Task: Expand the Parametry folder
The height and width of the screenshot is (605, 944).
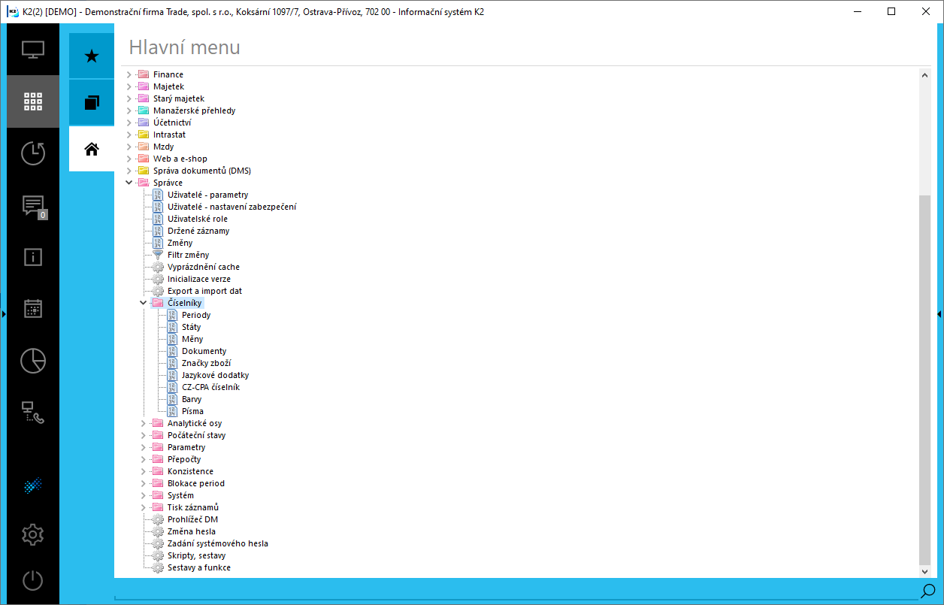Action: pyautogui.click(x=144, y=447)
